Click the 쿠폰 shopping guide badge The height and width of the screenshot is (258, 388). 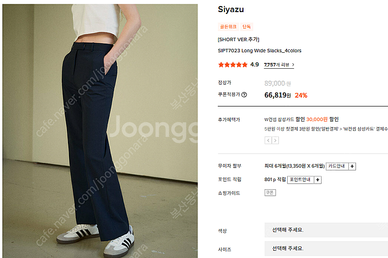coord(270,193)
